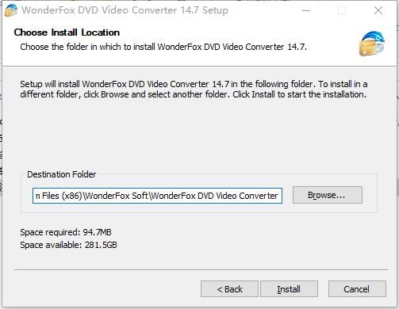Viewport: 399px width, 309px height.
Task: Go back with the Back button
Action: pyautogui.click(x=229, y=289)
